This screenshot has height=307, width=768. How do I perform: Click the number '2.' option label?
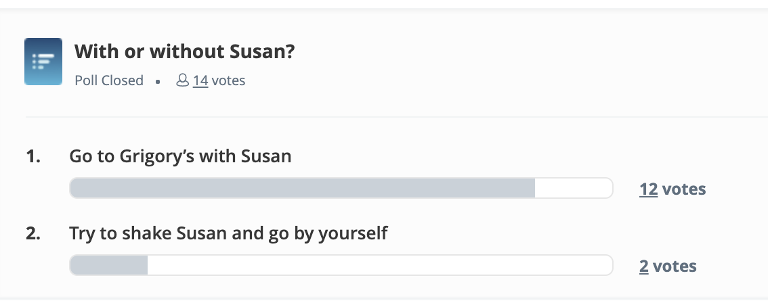click(33, 234)
